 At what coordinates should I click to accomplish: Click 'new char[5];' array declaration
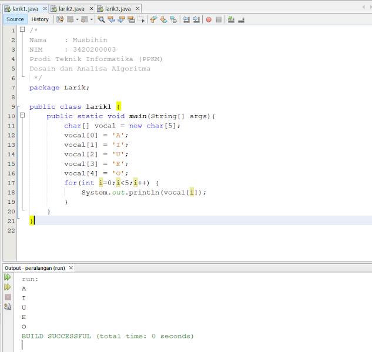tap(155, 126)
